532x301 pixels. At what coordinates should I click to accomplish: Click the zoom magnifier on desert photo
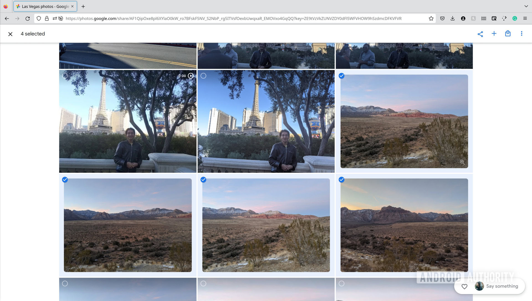point(462,162)
